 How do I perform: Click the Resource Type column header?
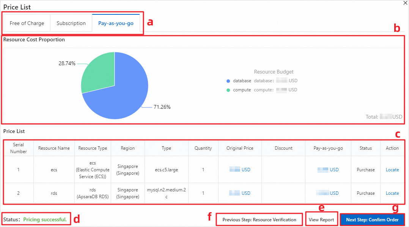pos(93,148)
